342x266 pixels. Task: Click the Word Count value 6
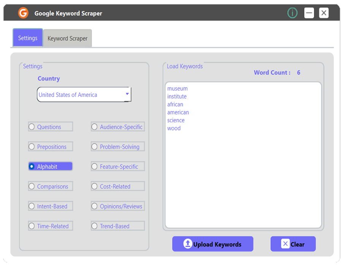(299, 73)
